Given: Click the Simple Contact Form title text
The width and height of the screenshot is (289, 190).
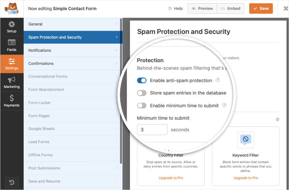Looking at the screenshot, I should click(75, 9).
